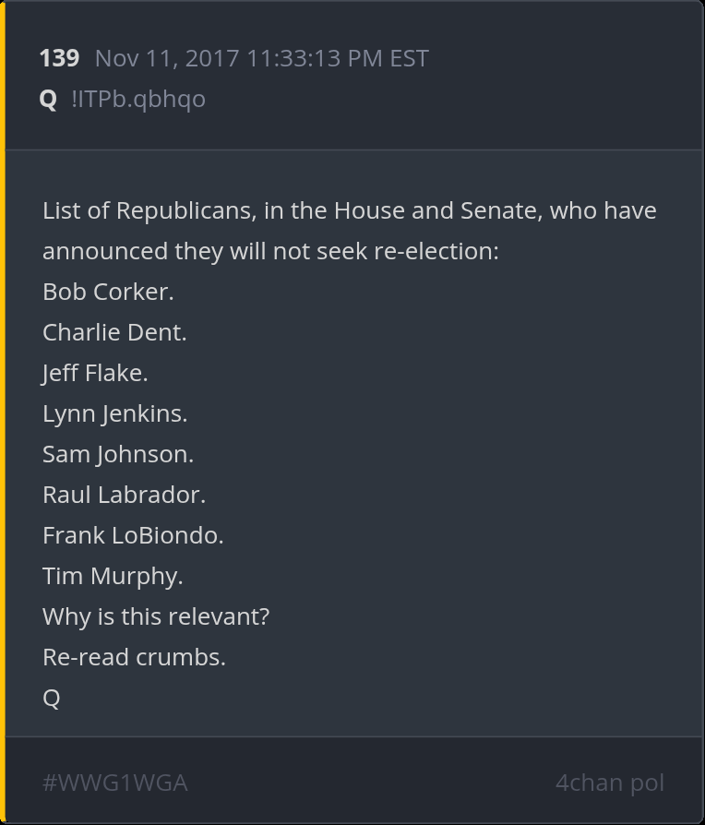Click the 'Why is this relevant?' question
Viewport: 705px width, 825px height.
tap(156, 616)
